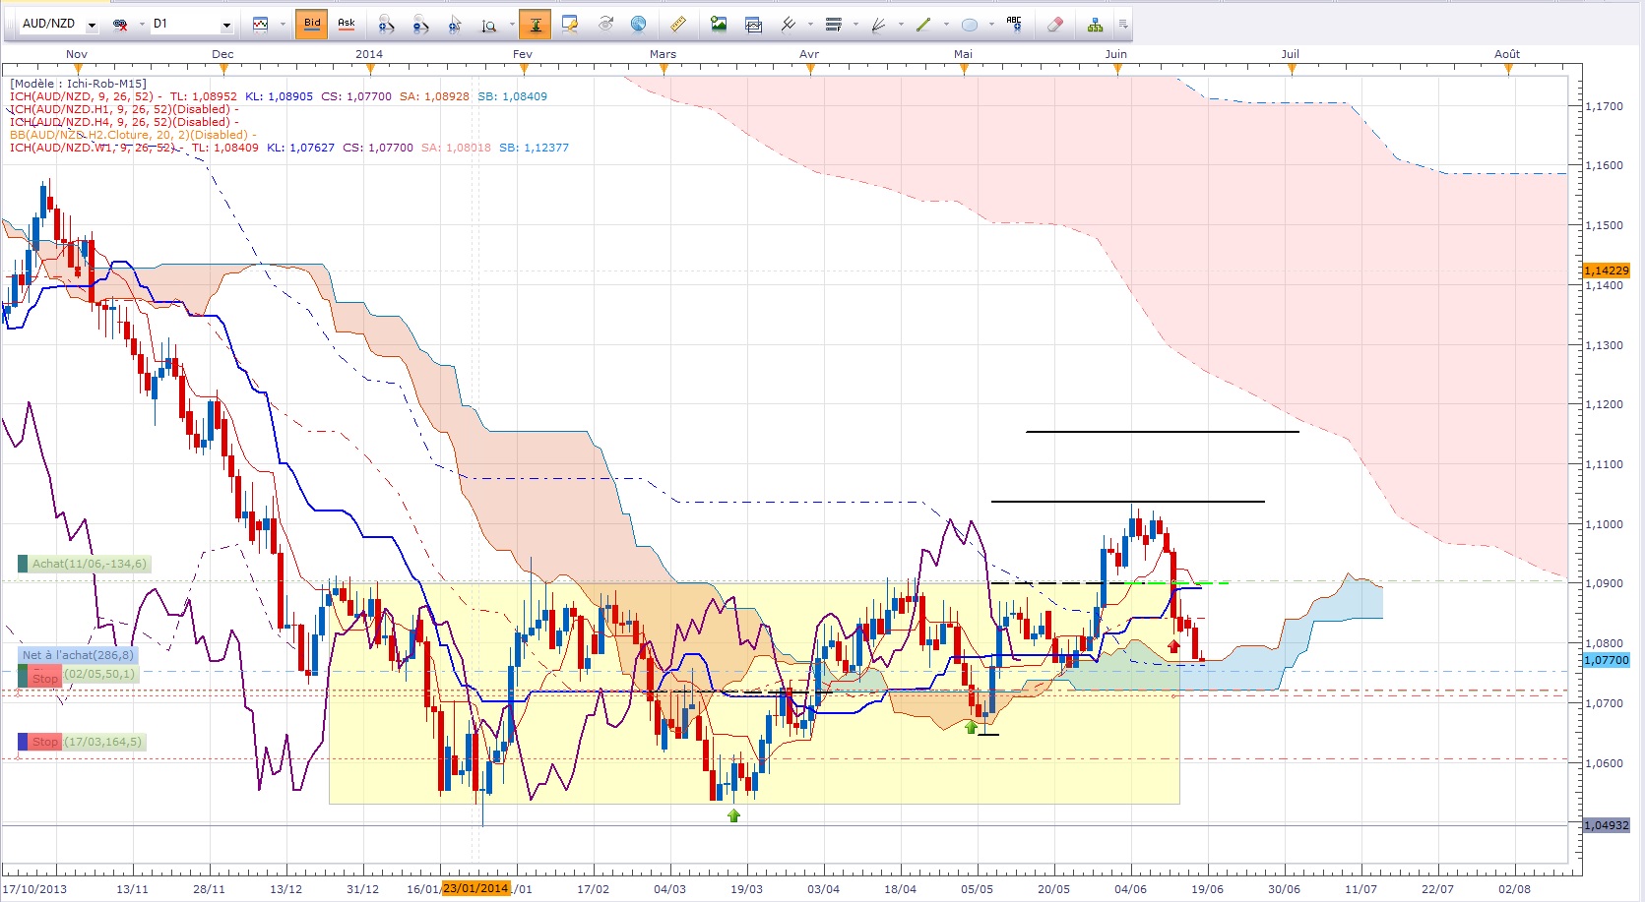Click the Stop (17/03,164,5) order label
Image resolution: width=1645 pixels, height=902 pixels.
coord(82,742)
